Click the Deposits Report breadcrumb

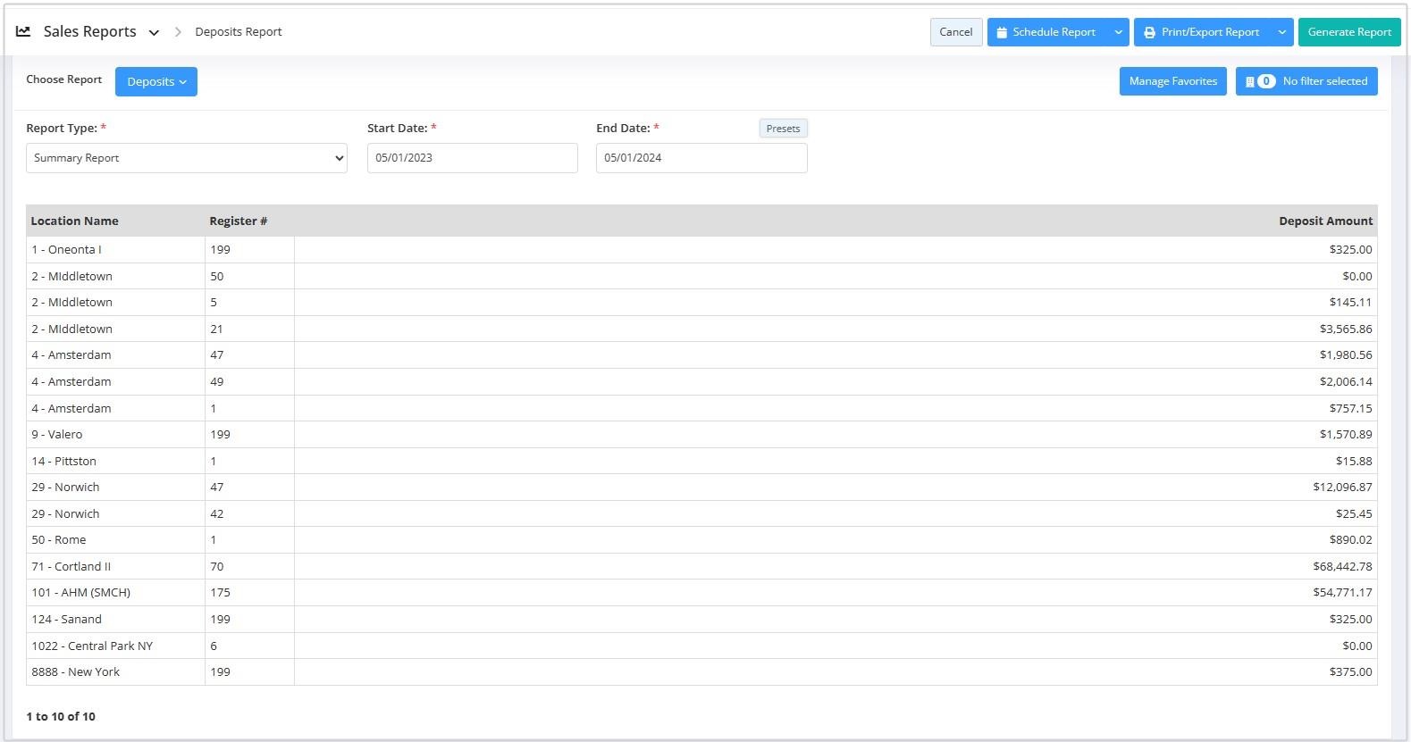pyautogui.click(x=239, y=31)
